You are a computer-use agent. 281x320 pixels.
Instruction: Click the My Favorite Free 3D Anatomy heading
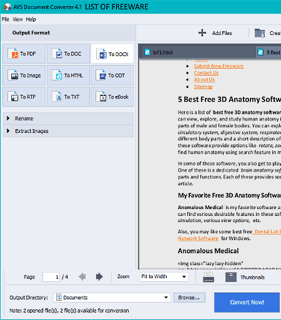[x=229, y=195]
